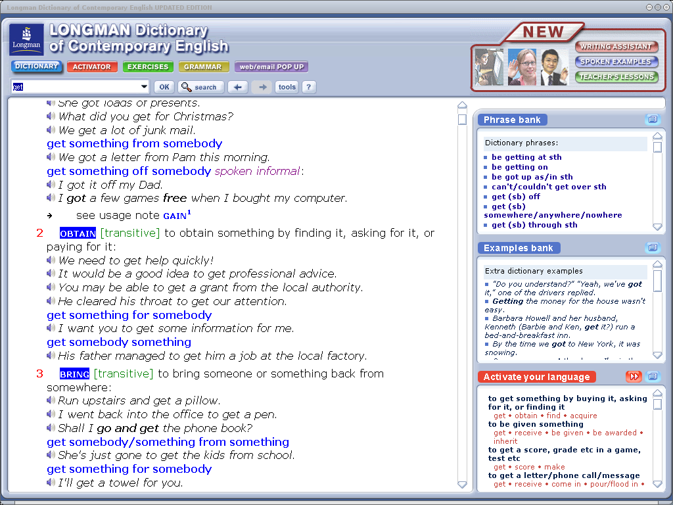Image resolution: width=673 pixels, height=505 pixels.
Task: Open the search word dropdown arrow
Action: pyautogui.click(x=144, y=87)
